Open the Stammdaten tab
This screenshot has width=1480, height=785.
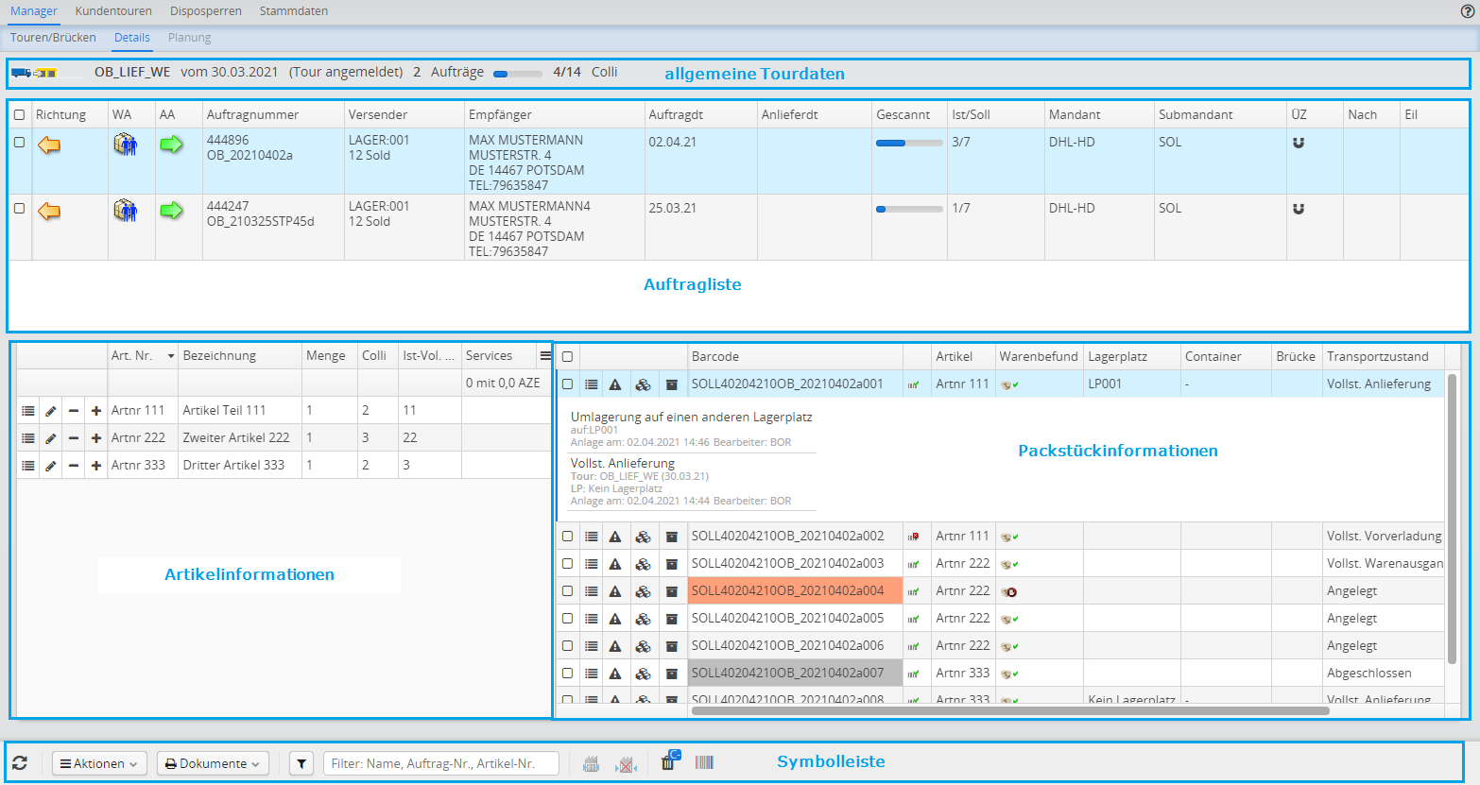click(x=294, y=11)
